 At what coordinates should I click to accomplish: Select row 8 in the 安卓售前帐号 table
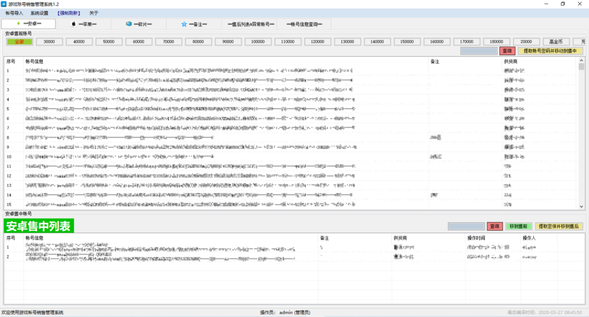[x=291, y=138]
